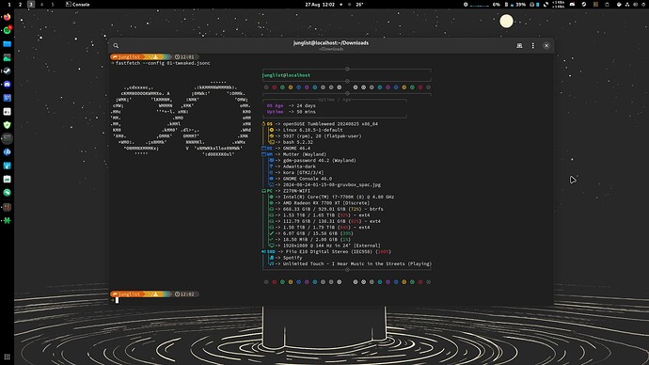Image resolution: width=649 pixels, height=365 pixels.
Task: Open the green dock app with red badge
Action: (x=7, y=30)
